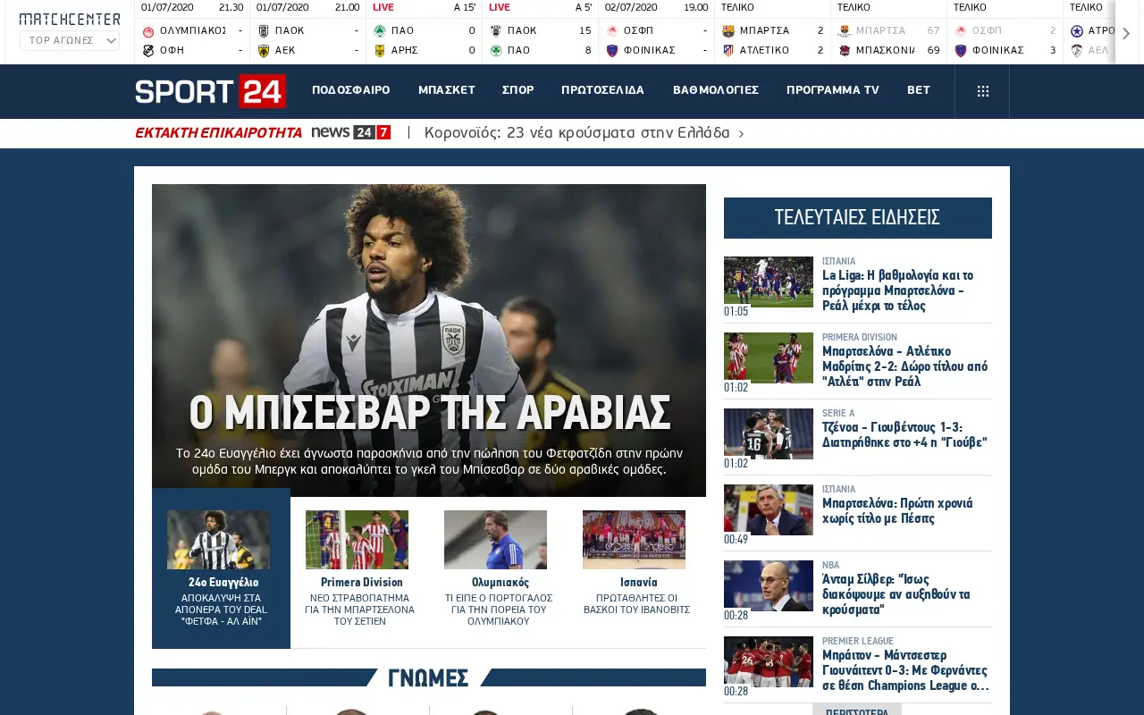Open ΠΡΩΤΟΣΕΛΙΔΑ menu item
Viewport: 1144px width, 715px height.
point(602,90)
